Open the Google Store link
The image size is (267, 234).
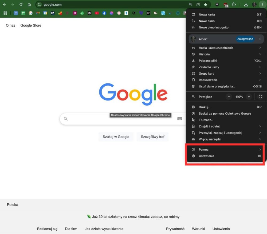tap(31, 26)
